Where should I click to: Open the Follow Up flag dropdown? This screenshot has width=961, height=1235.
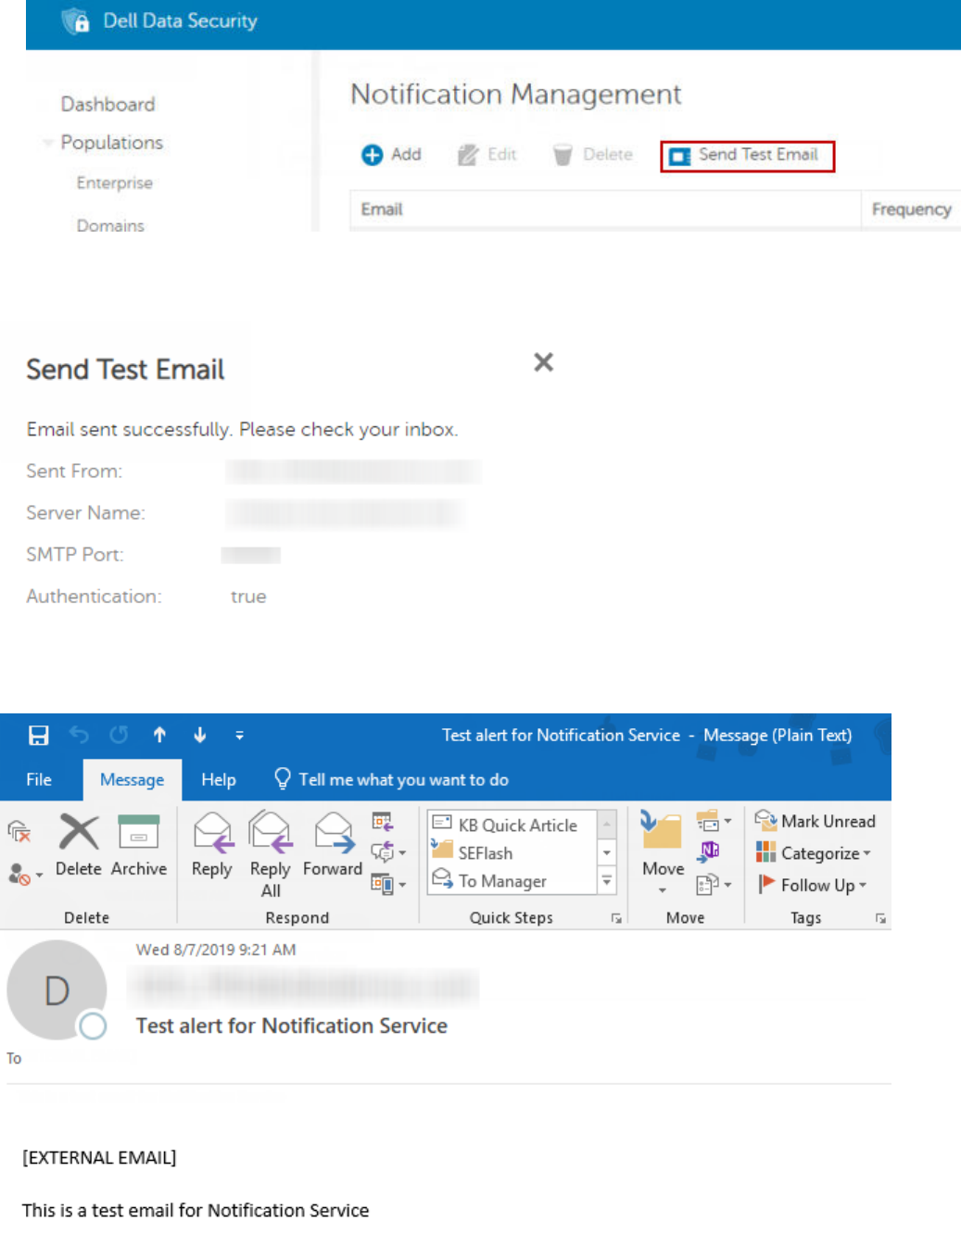tap(812, 885)
